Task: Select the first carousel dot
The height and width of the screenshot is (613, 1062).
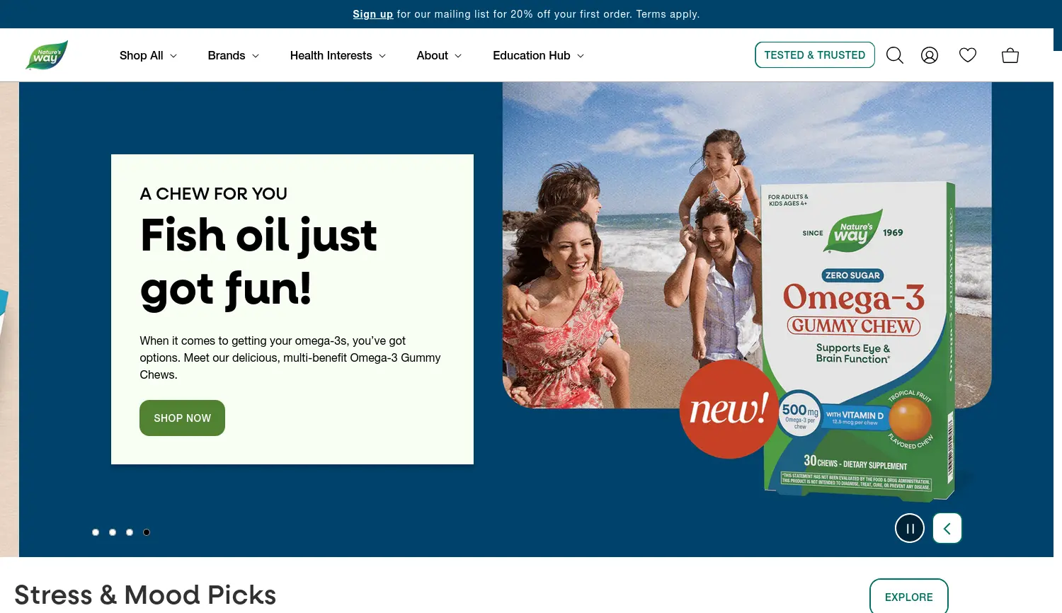Action: pos(96,532)
